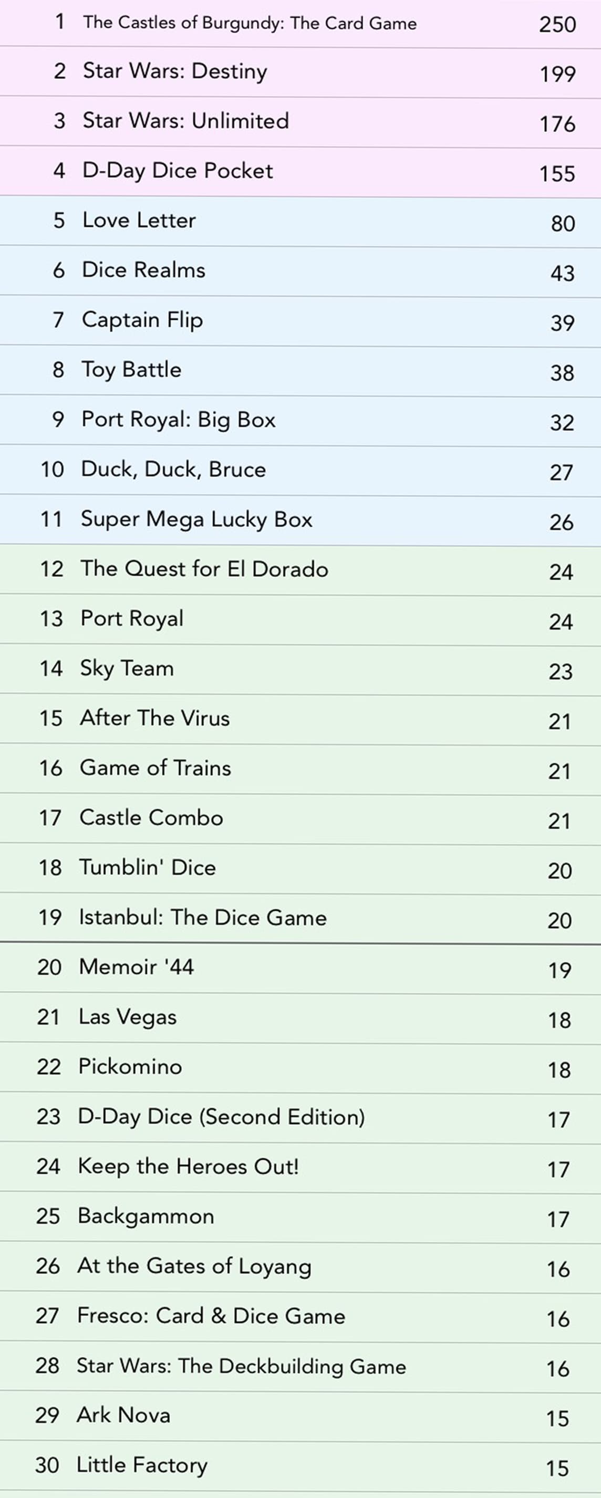This screenshot has width=601, height=1498.
Task: Click the Sky Team list item
Action: pos(127,668)
